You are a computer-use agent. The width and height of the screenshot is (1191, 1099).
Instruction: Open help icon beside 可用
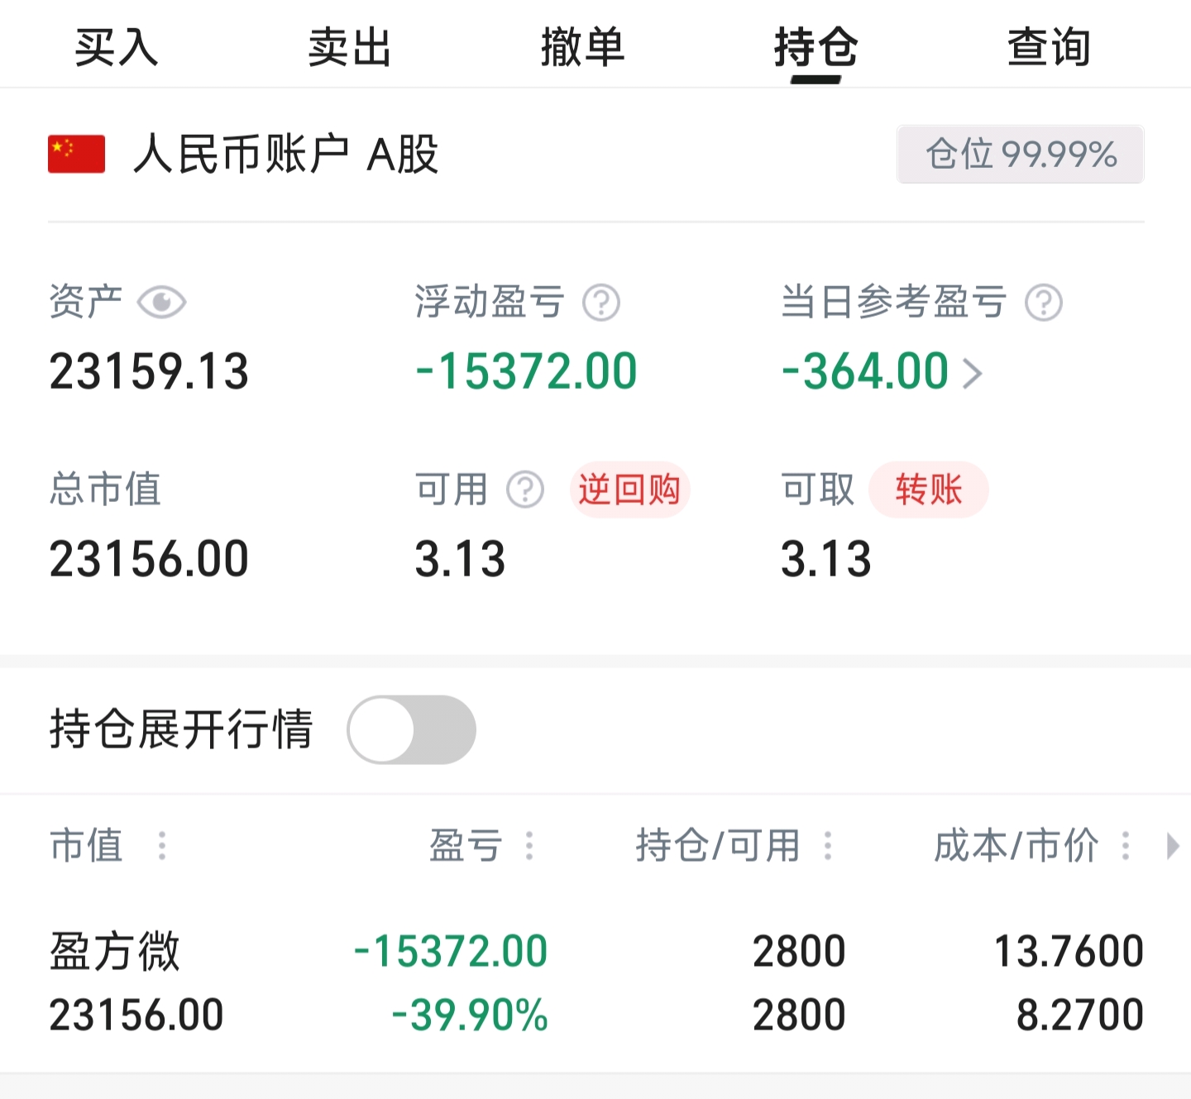pyautogui.click(x=525, y=490)
